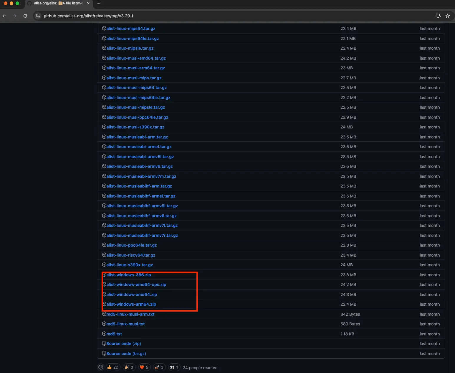Download alist-linux-musleabihf-armv7r.tar.gz
The image size is (455, 373).
point(142,235)
